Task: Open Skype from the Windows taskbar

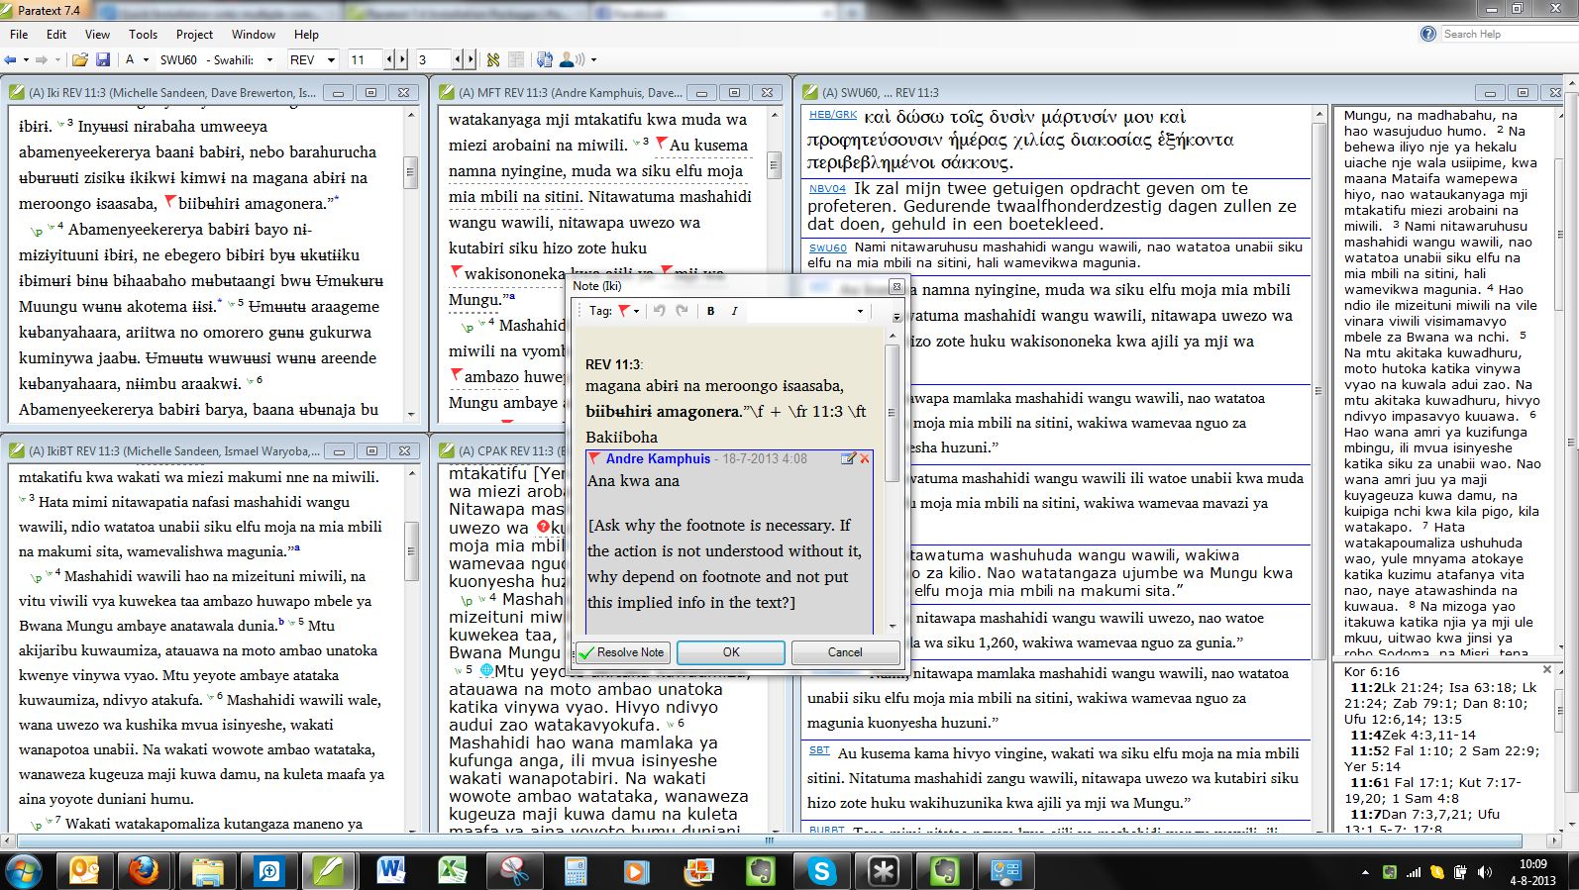Action: pos(821,871)
